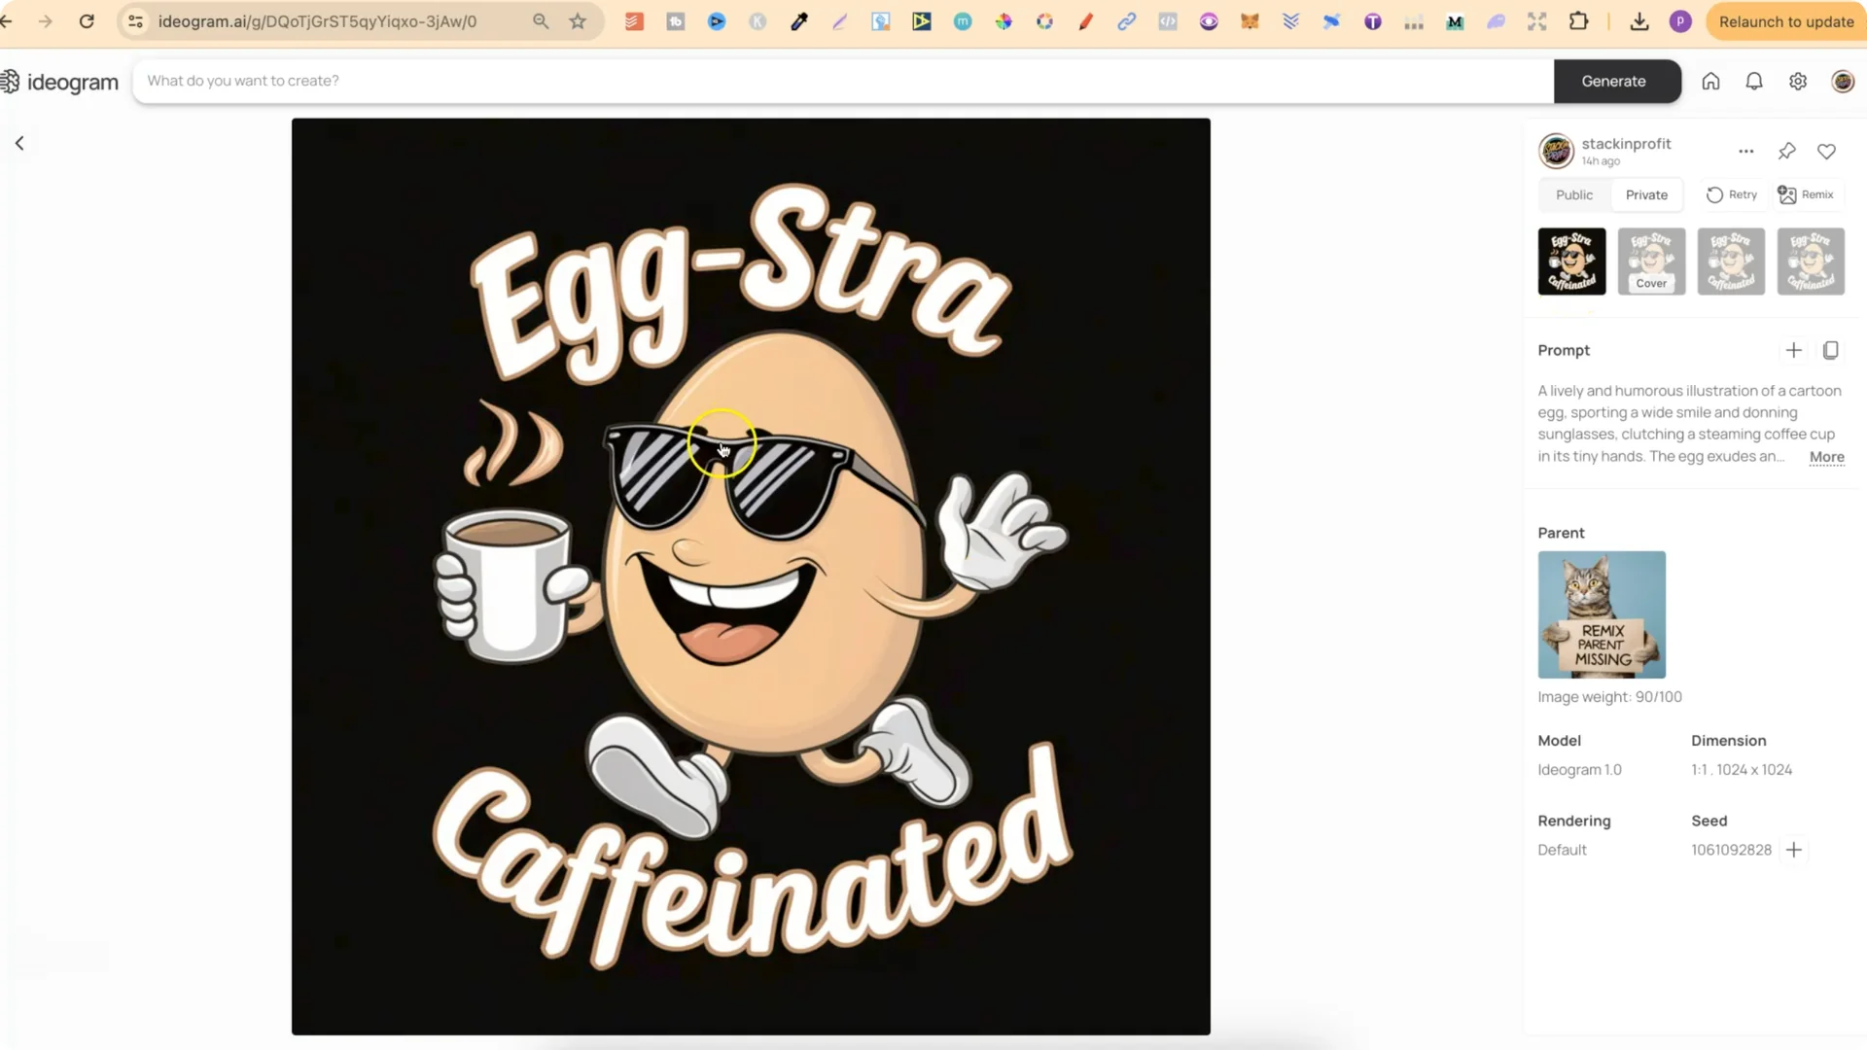Expand the full prompt via More
Screen dimensions: 1867x1050
click(x=1825, y=457)
